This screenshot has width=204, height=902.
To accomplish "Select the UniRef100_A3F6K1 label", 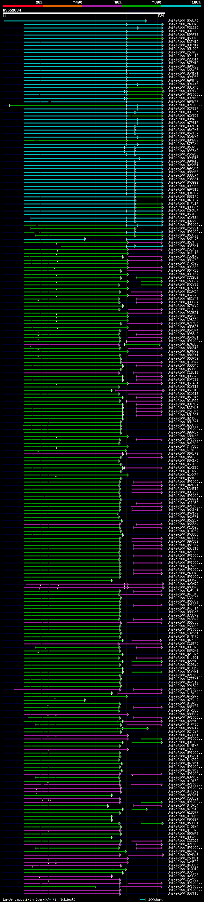I will coord(183,246).
